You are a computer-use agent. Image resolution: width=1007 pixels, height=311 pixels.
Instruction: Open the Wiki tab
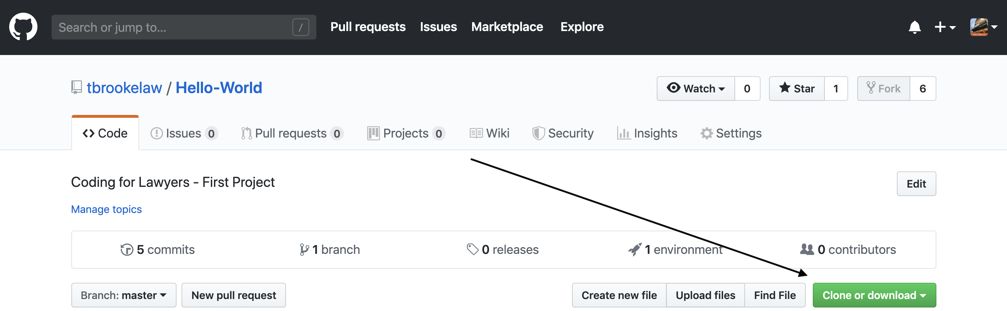point(489,133)
